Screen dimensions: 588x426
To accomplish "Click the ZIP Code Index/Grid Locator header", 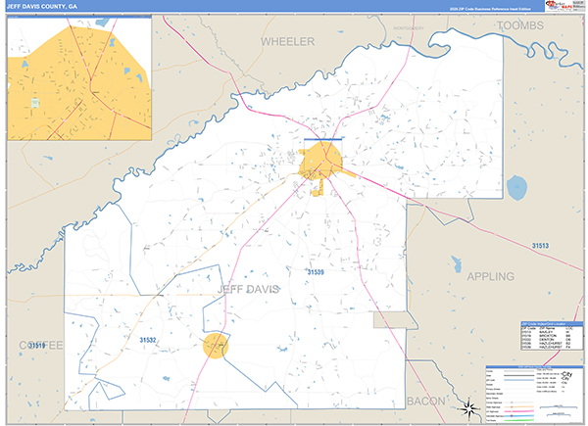I will (552, 324).
